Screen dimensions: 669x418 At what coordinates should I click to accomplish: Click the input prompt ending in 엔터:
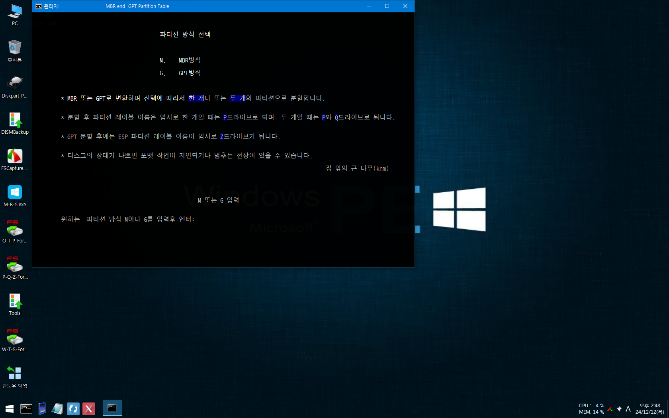point(127,219)
